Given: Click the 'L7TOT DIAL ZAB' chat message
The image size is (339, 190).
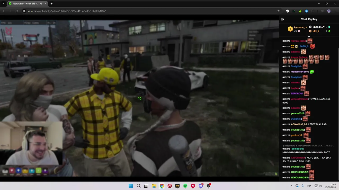Looking at the screenshot, I should [317, 124].
